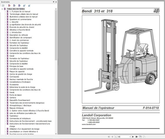The width and height of the screenshot is (165, 139).
Task: Open the bookmark options menu icon
Action: (3, 6)
